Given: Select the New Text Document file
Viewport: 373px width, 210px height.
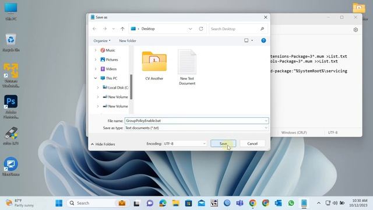Looking at the screenshot, I should coord(187,68).
